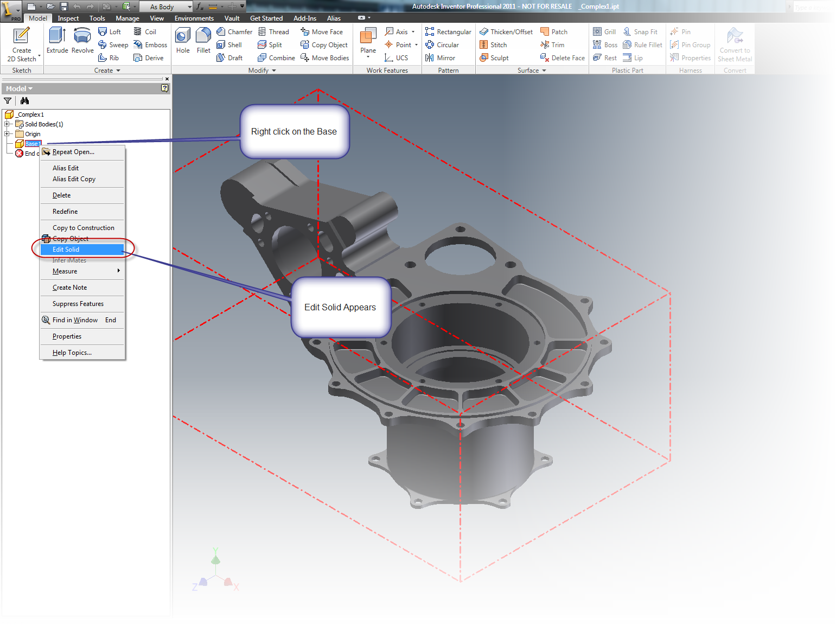Start the Fillet tool
The width and height of the screenshot is (836, 625).
[x=203, y=41]
